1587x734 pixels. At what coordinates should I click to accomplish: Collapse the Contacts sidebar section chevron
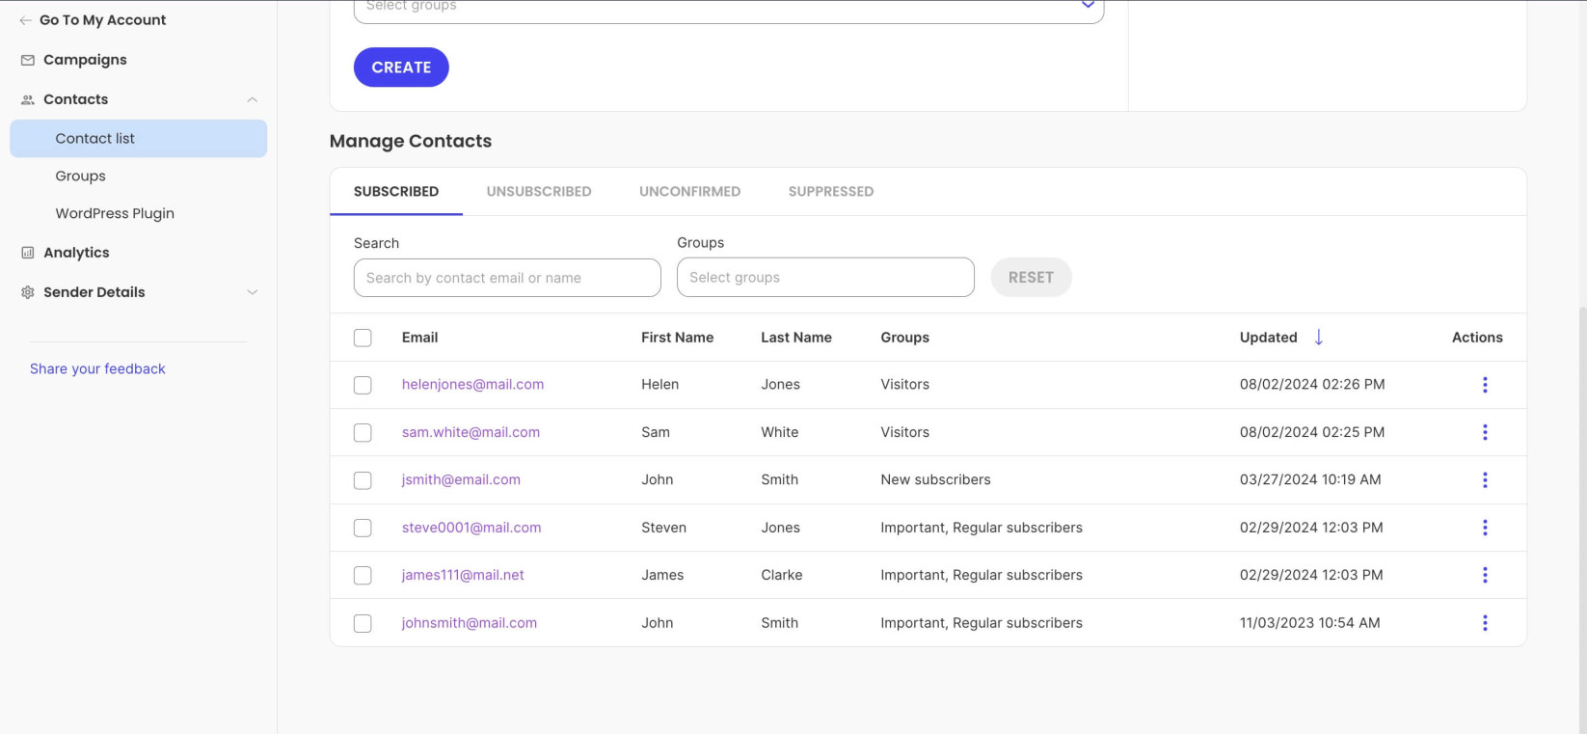pos(252,99)
